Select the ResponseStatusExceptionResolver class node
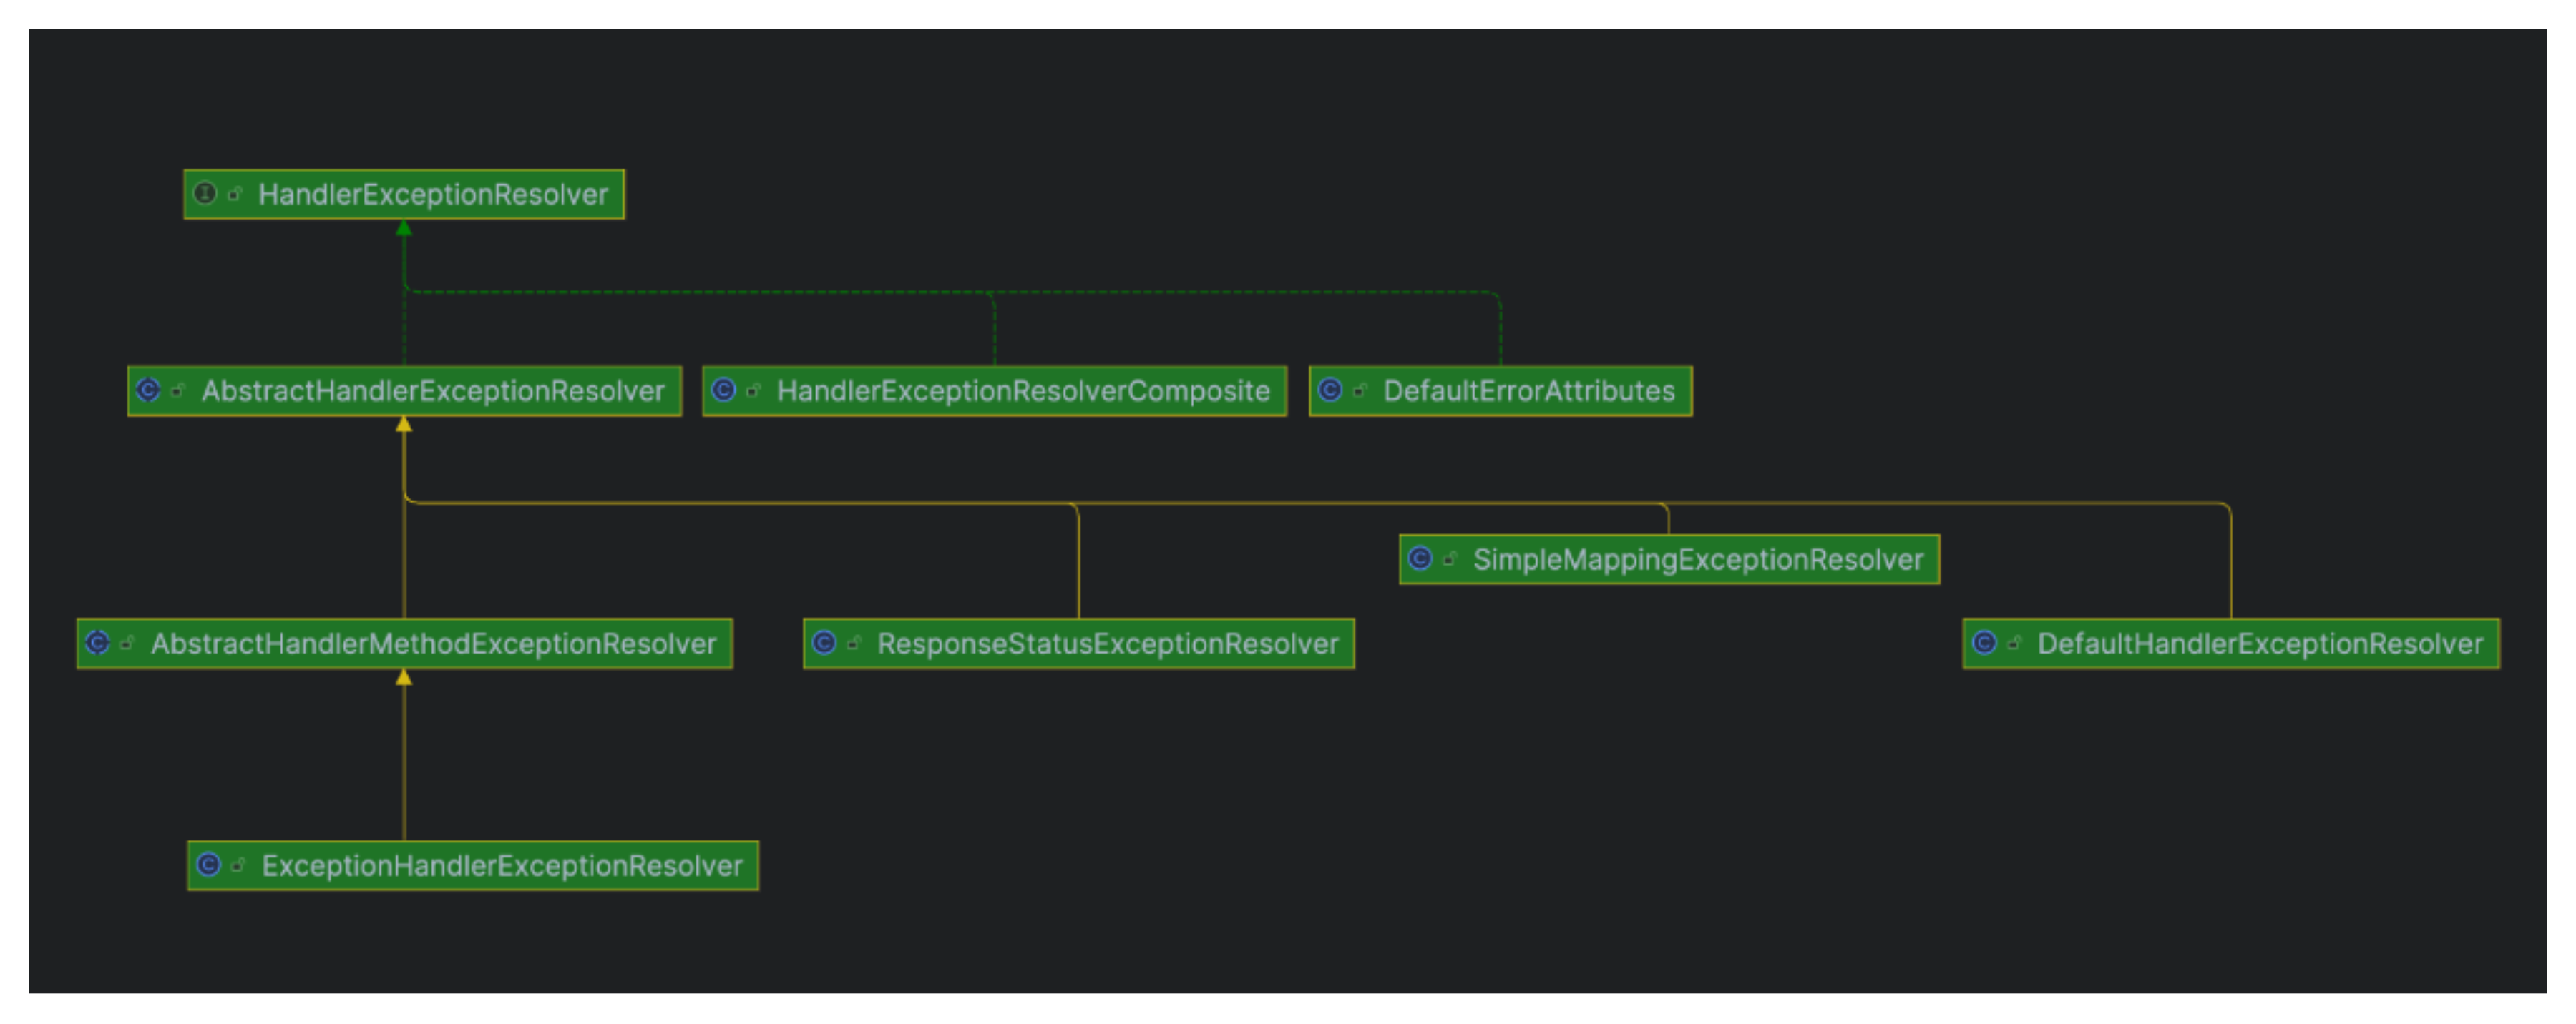2576x1024 pixels. pos(1107,644)
